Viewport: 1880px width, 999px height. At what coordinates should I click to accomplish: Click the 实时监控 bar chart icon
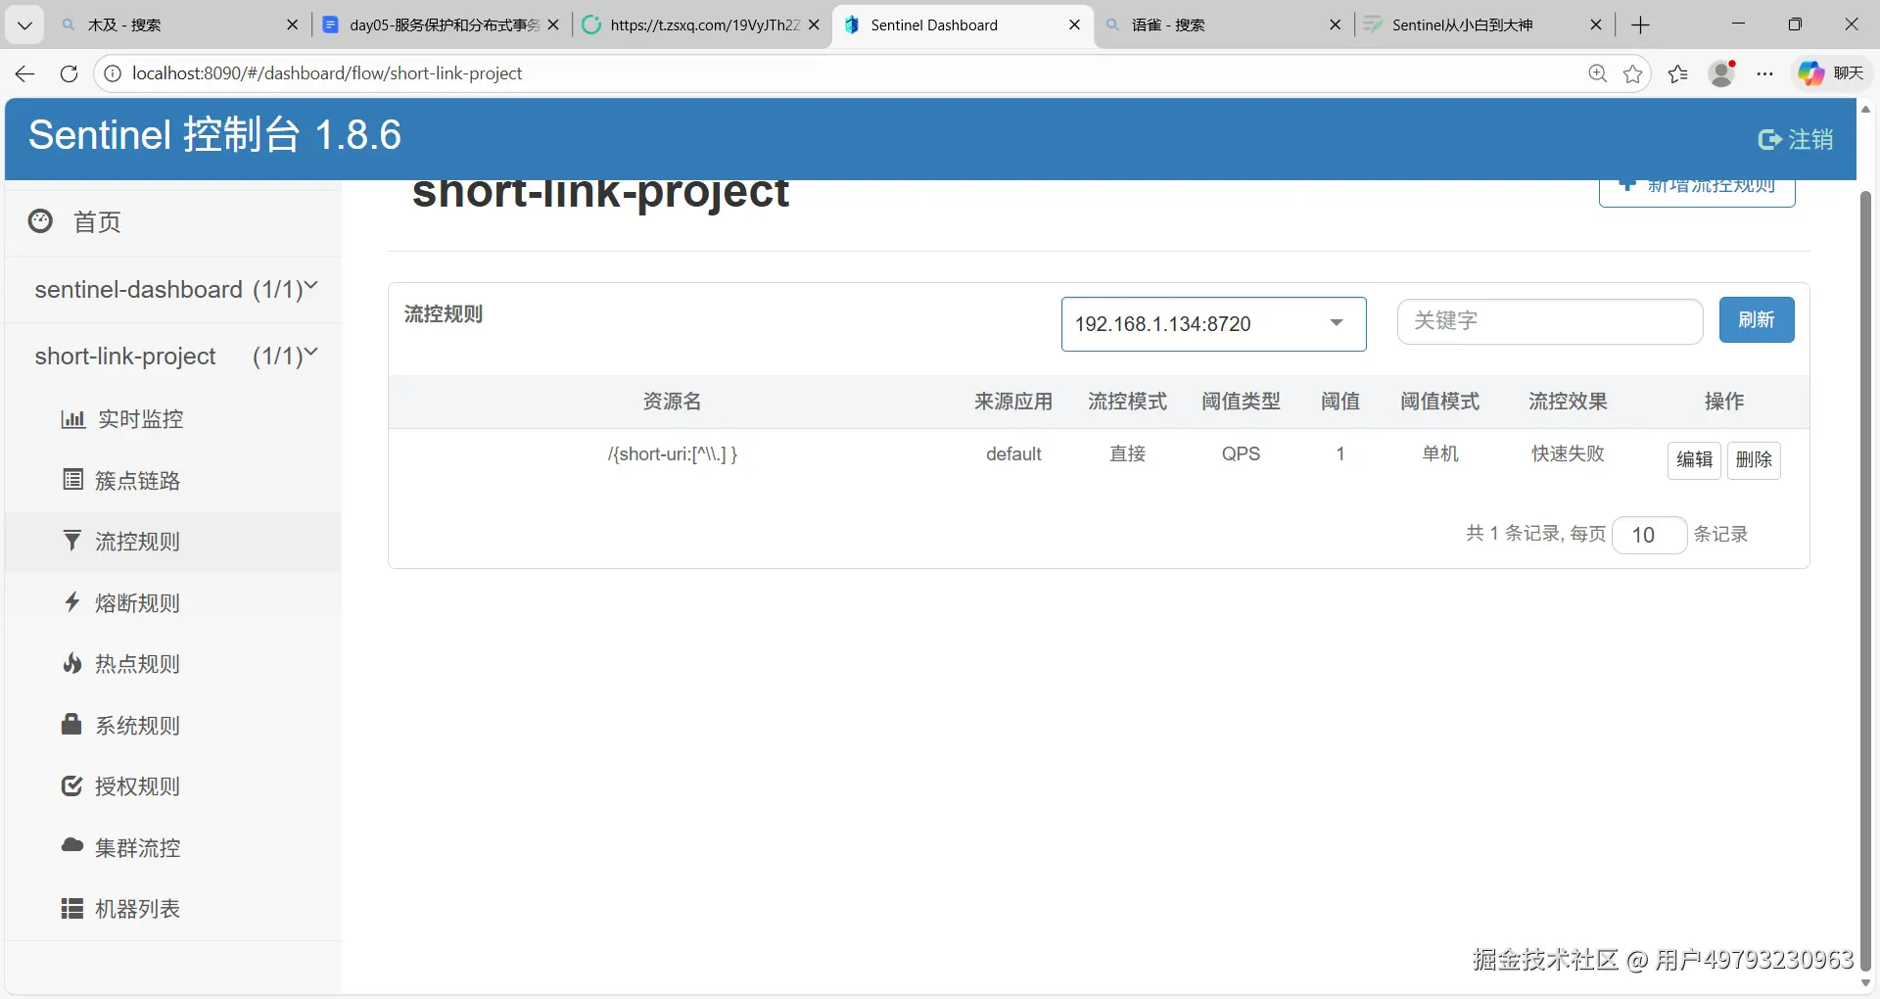pyautogui.click(x=72, y=419)
